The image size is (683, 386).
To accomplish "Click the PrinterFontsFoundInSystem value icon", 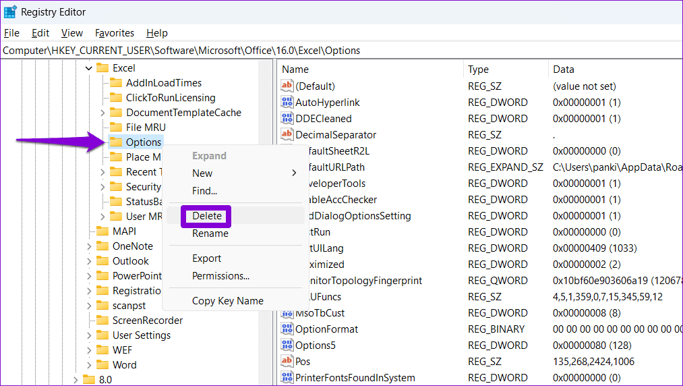I will (x=287, y=377).
